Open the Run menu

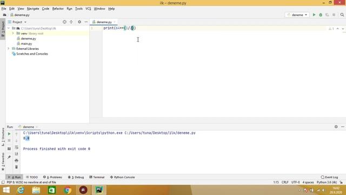tap(69, 9)
